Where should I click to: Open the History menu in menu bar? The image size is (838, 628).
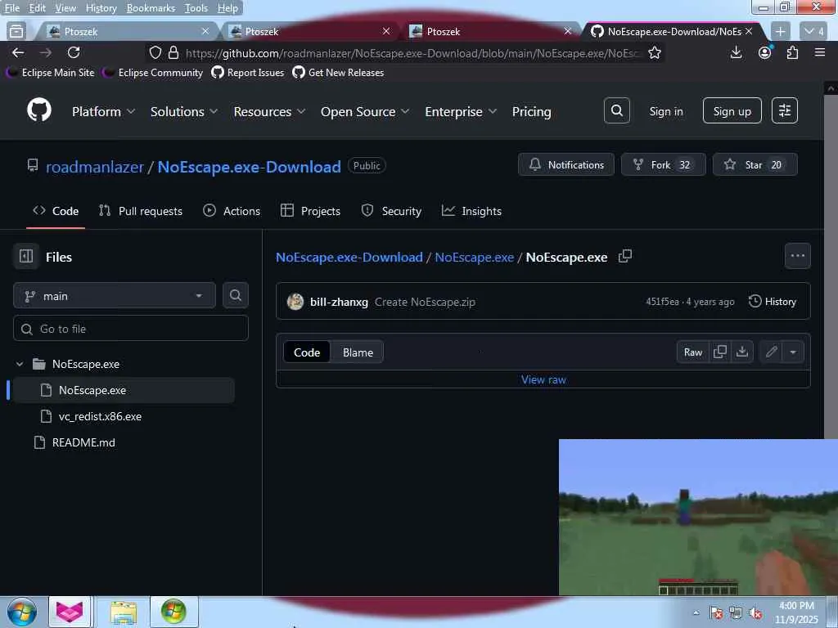click(101, 7)
